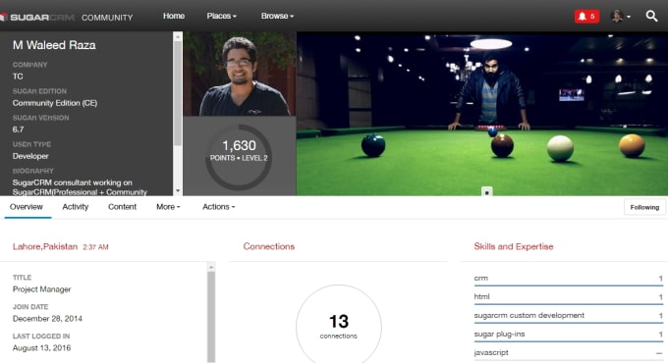Open the Actions dropdown
668x363 pixels.
point(218,207)
